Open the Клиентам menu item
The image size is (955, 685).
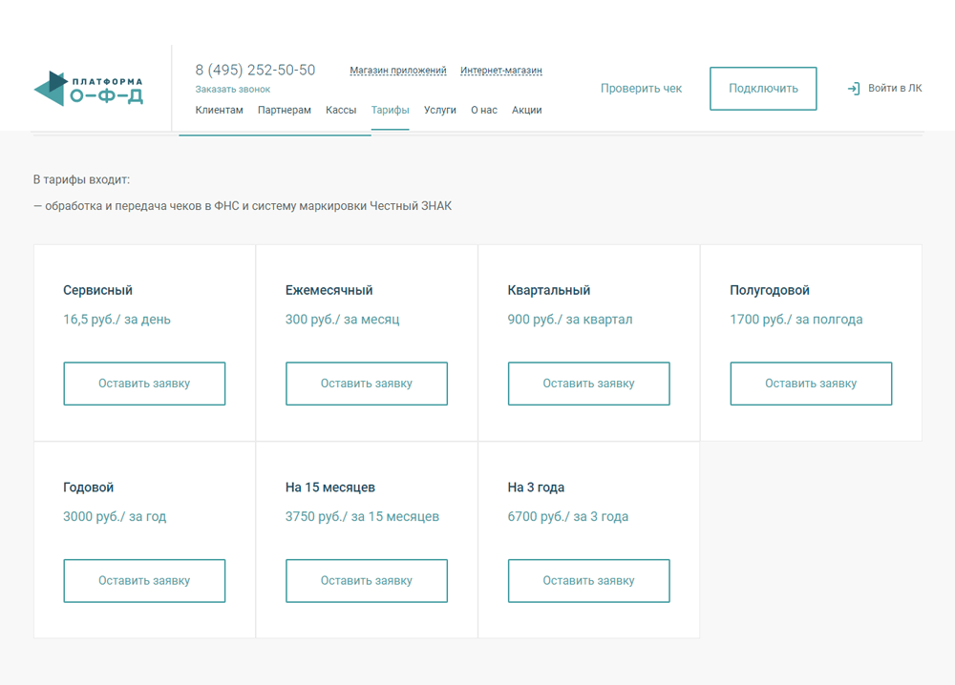click(219, 110)
